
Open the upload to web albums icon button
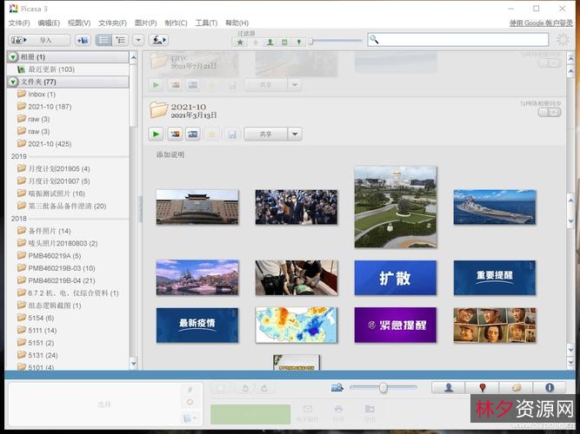(158, 40)
